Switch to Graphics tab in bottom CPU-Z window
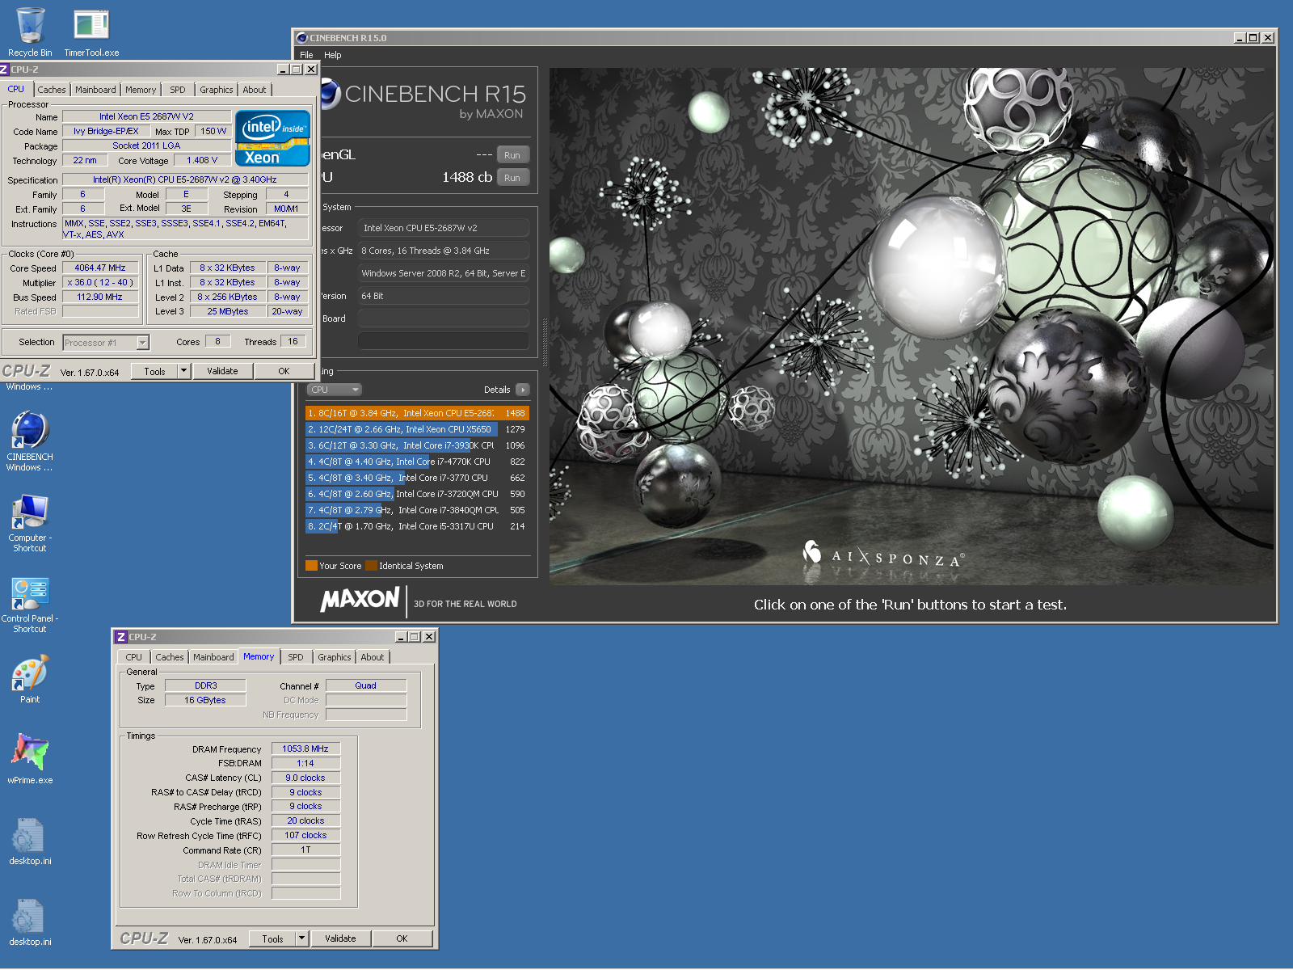1293x970 pixels. tap(335, 657)
